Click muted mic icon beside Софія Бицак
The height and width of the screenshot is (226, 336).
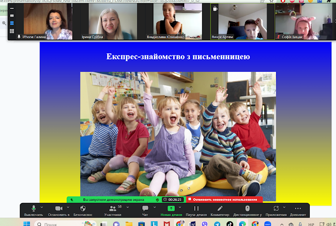(278, 37)
